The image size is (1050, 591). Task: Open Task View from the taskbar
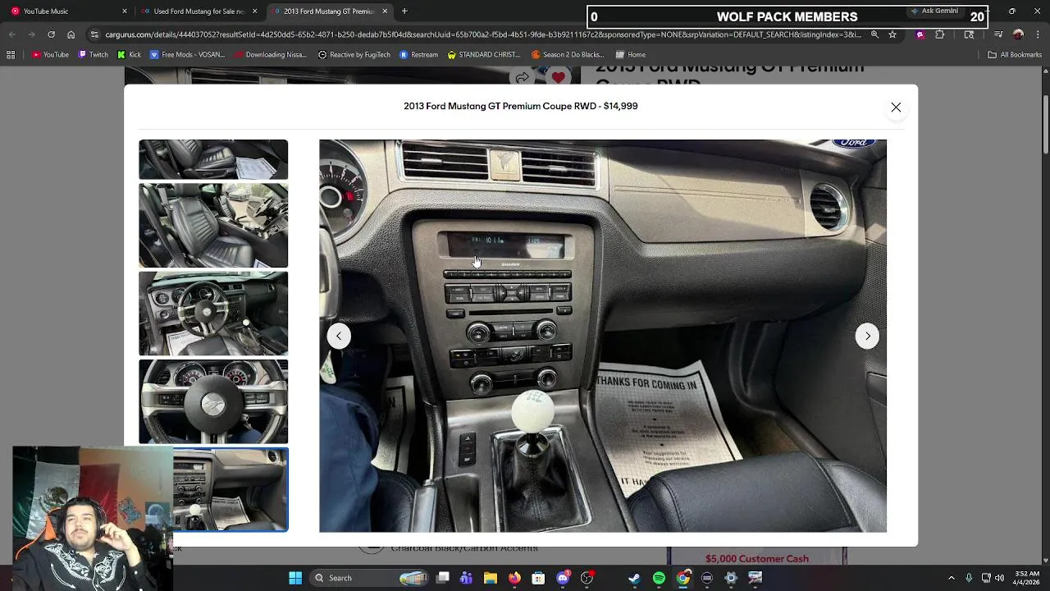[443, 578]
